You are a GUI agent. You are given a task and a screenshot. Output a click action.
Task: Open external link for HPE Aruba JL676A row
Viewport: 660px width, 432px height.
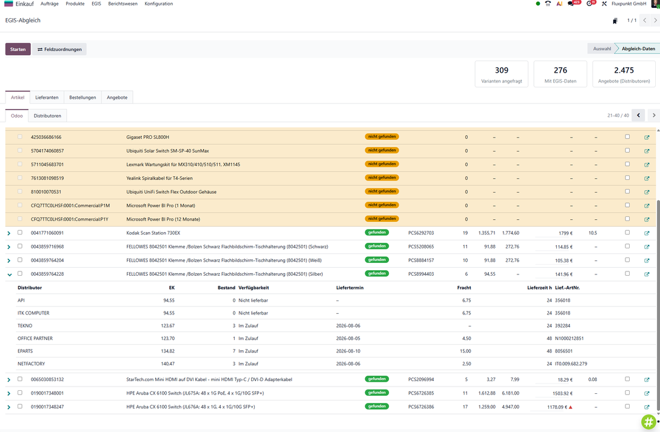coord(647,407)
